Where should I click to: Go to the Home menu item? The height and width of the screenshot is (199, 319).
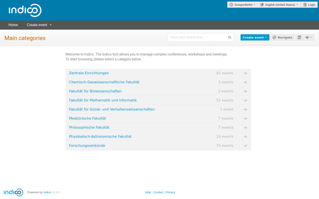[13, 25]
